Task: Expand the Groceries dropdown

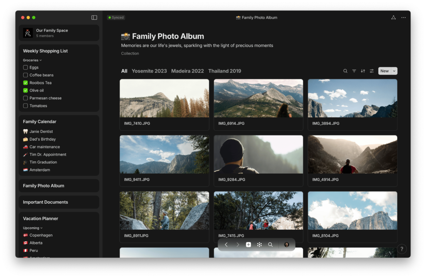Action: pos(32,60)
